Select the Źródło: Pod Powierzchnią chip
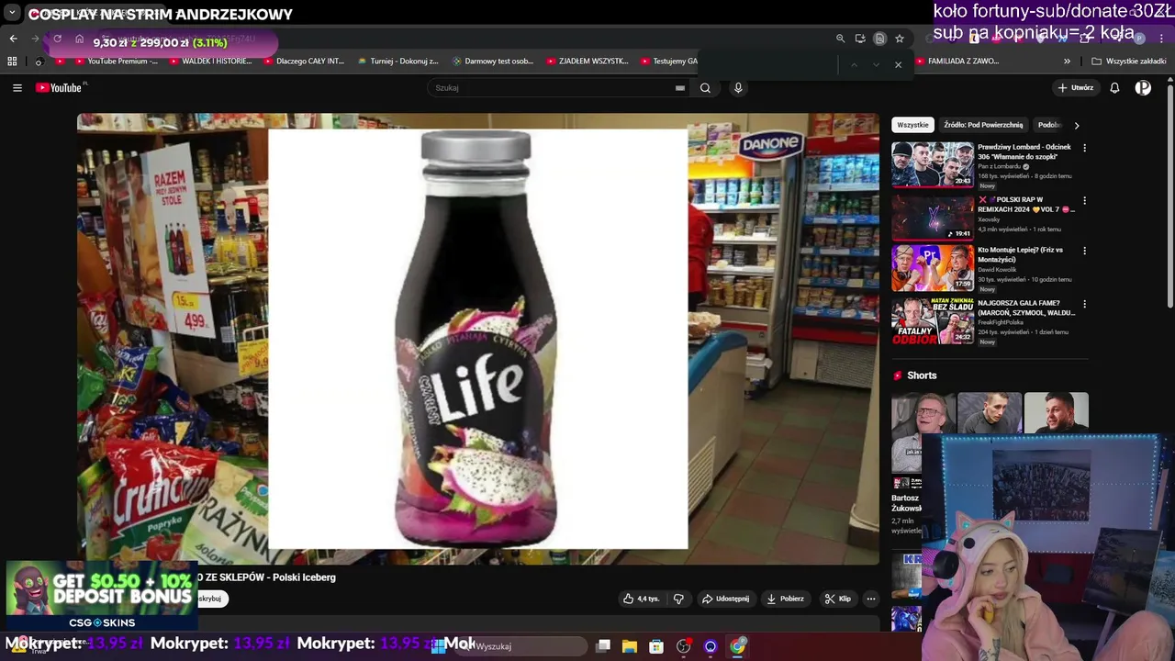1175x661 pixels. point(983,125)
